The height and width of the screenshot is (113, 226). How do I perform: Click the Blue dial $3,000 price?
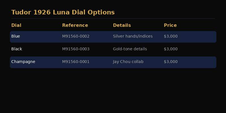[171, 36]
